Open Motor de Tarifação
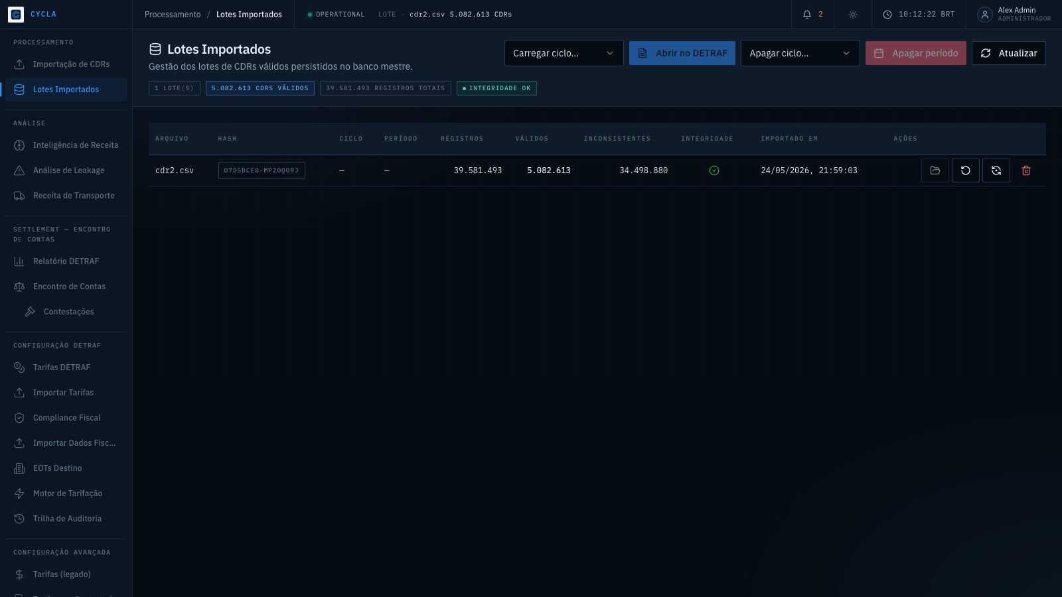 [x=66, y=494]
